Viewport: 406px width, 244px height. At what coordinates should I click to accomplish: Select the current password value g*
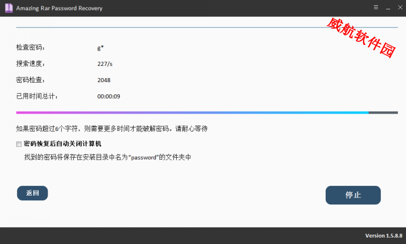(x=101, y=48)
